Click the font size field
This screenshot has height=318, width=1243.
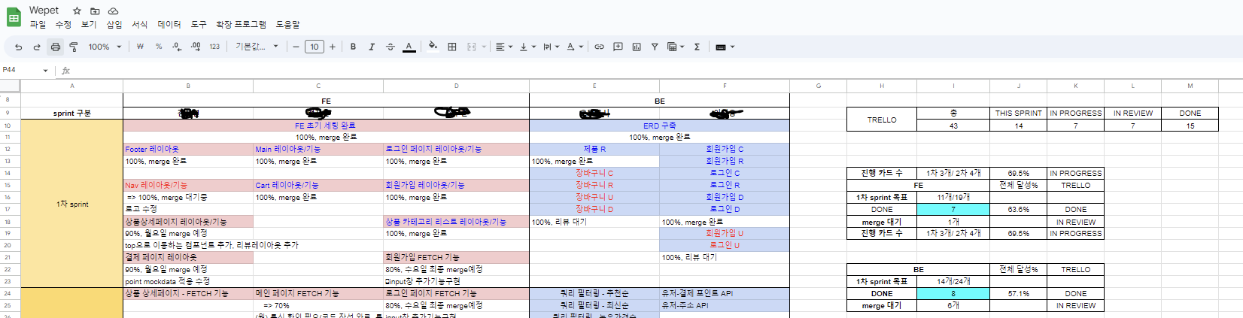click(x=315, y=47)
